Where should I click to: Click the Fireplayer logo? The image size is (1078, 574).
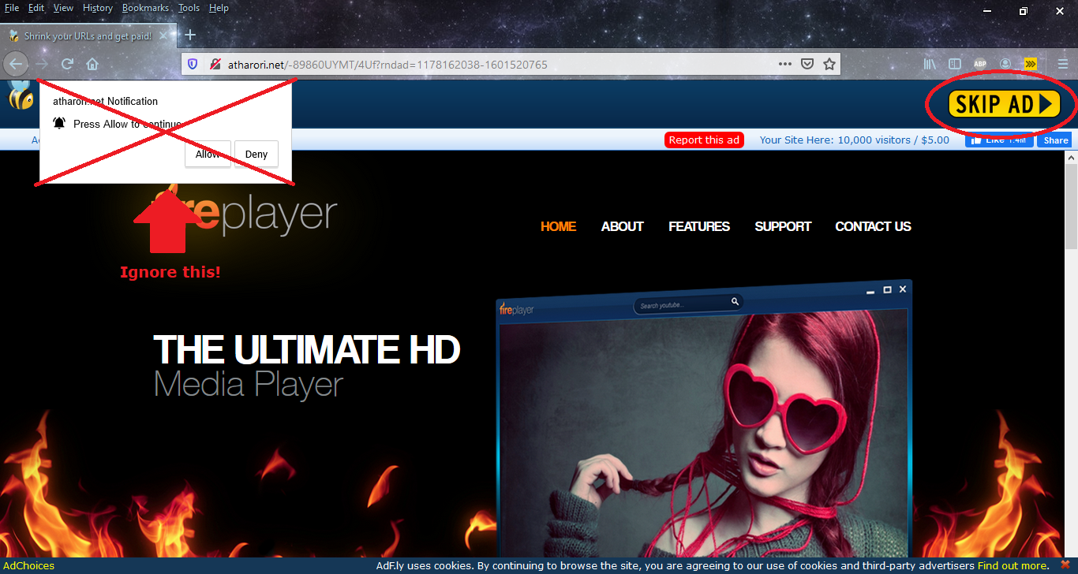click(243, 214)
